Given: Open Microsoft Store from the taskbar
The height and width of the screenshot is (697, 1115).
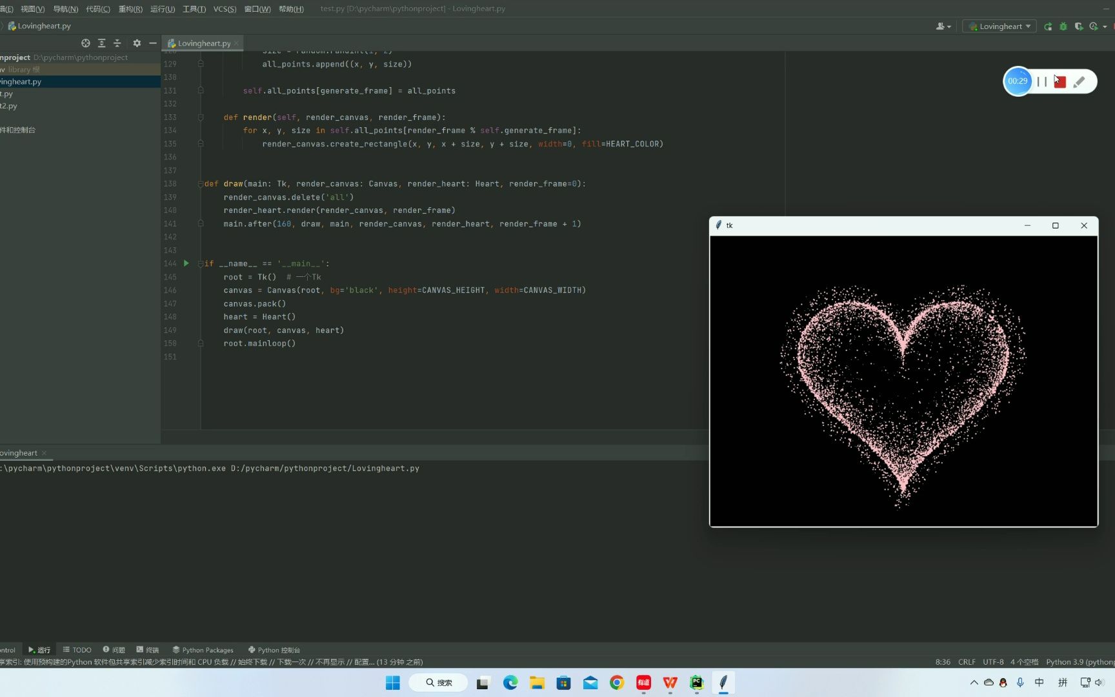Looking at the screenshot, I should click(563, 683).
